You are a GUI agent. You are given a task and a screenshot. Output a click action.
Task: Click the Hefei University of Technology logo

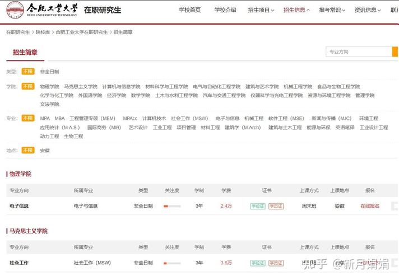42,10
